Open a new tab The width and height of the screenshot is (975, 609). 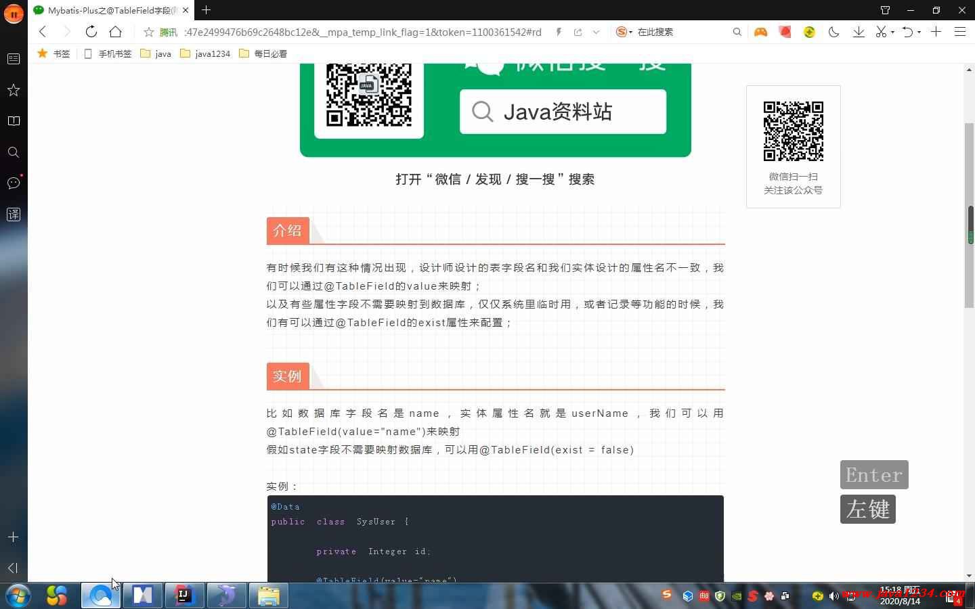coord(206,9)
